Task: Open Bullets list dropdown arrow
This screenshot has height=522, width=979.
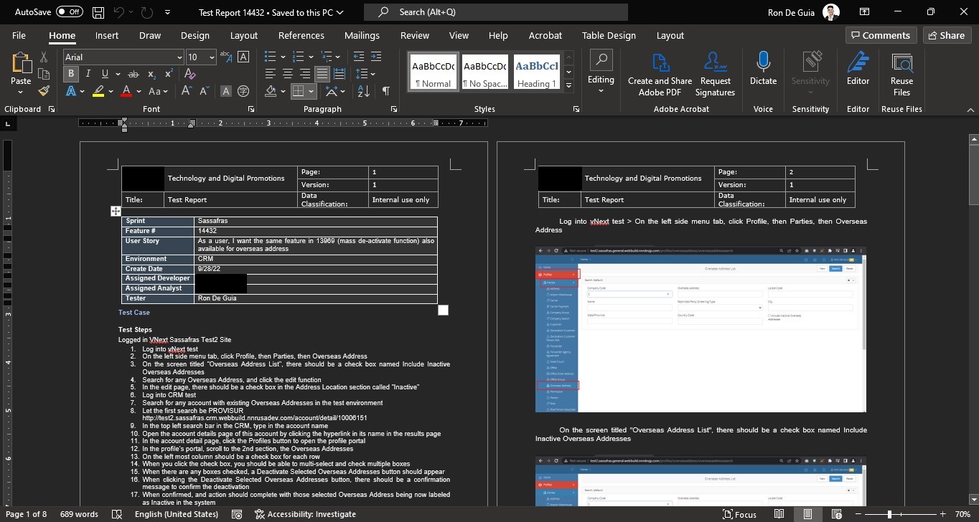Action: pos(283,57)
